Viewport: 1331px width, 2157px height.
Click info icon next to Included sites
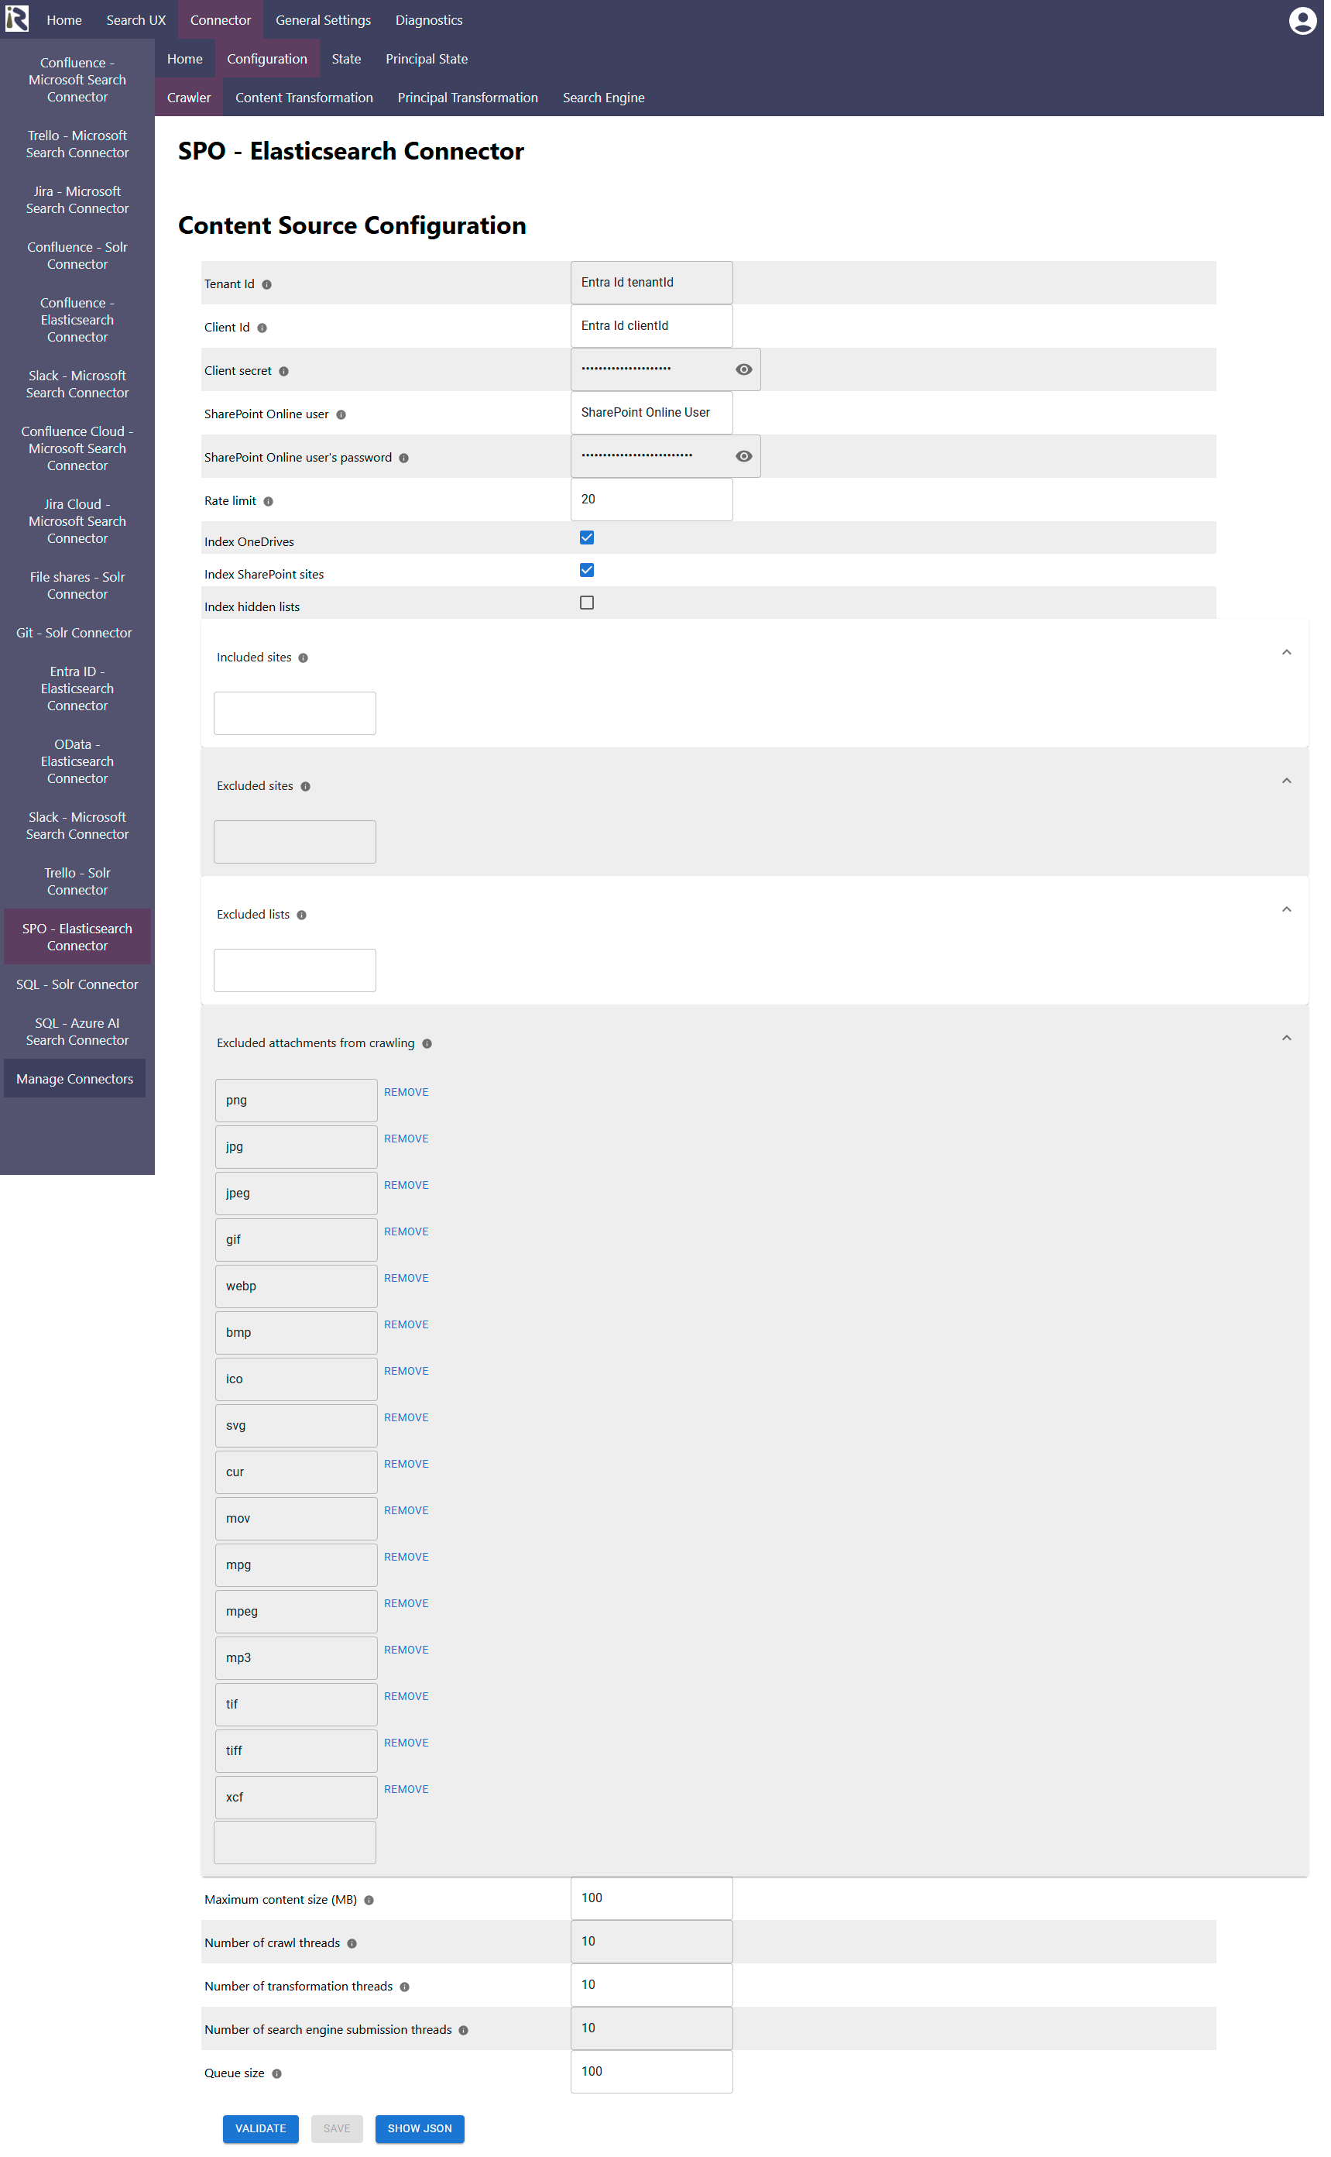[303, 658]
